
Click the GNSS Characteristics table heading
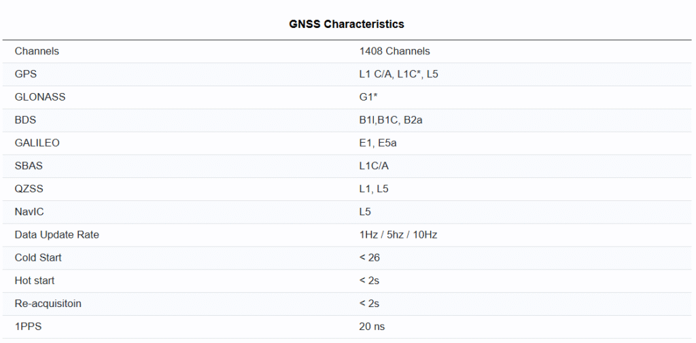[x=347, y=24]
